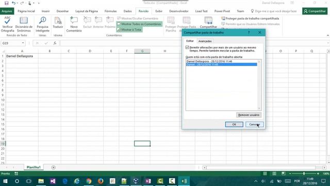The width and height of the screenshot is (330, 186).
Task: Click Cancelar in share workbook dialog
Action: point(254,125)
